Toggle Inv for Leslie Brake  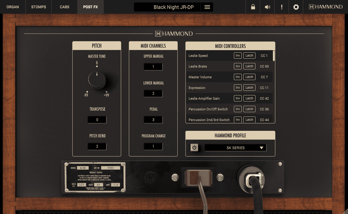click(x=238, y=66)
